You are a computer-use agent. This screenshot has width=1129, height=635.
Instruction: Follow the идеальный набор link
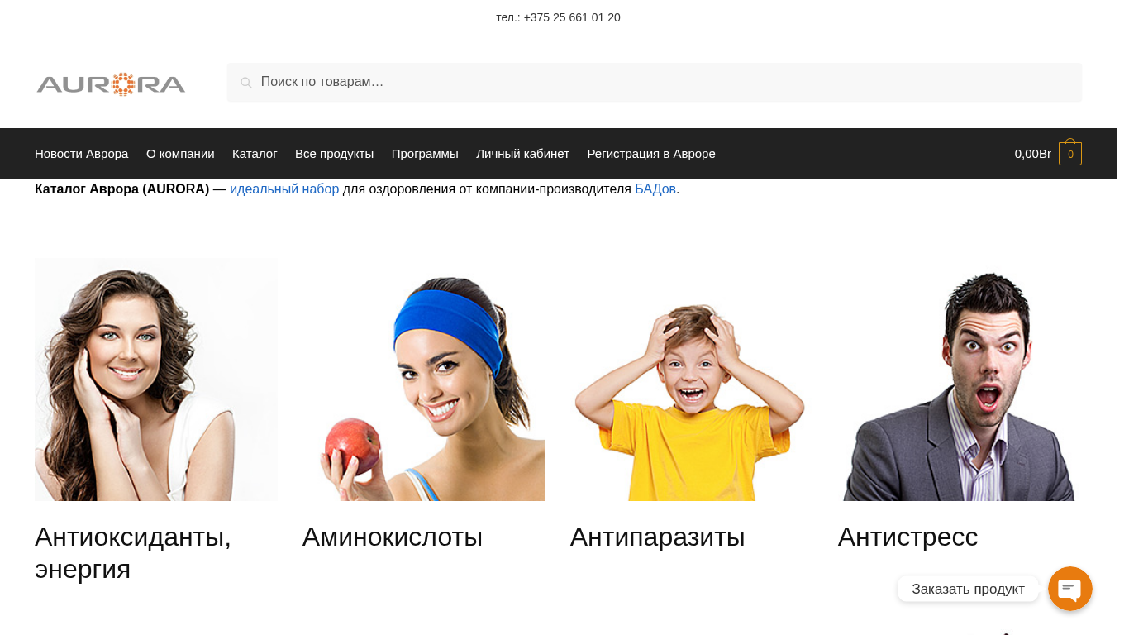[284, 189]
